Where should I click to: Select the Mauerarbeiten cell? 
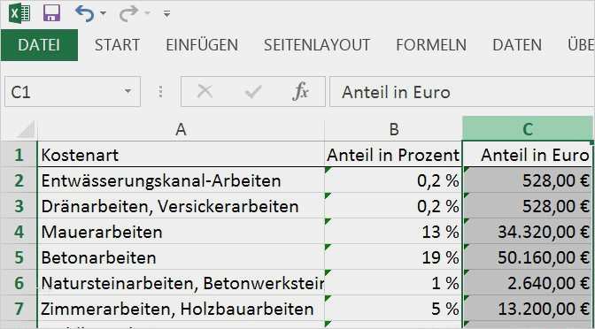(181, 232)
